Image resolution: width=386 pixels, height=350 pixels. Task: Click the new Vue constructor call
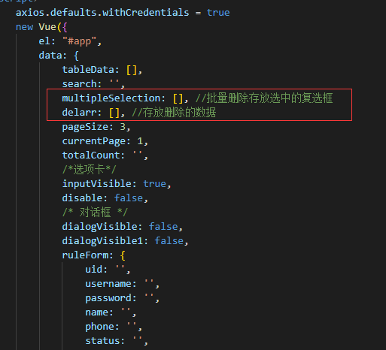(41, 27)
